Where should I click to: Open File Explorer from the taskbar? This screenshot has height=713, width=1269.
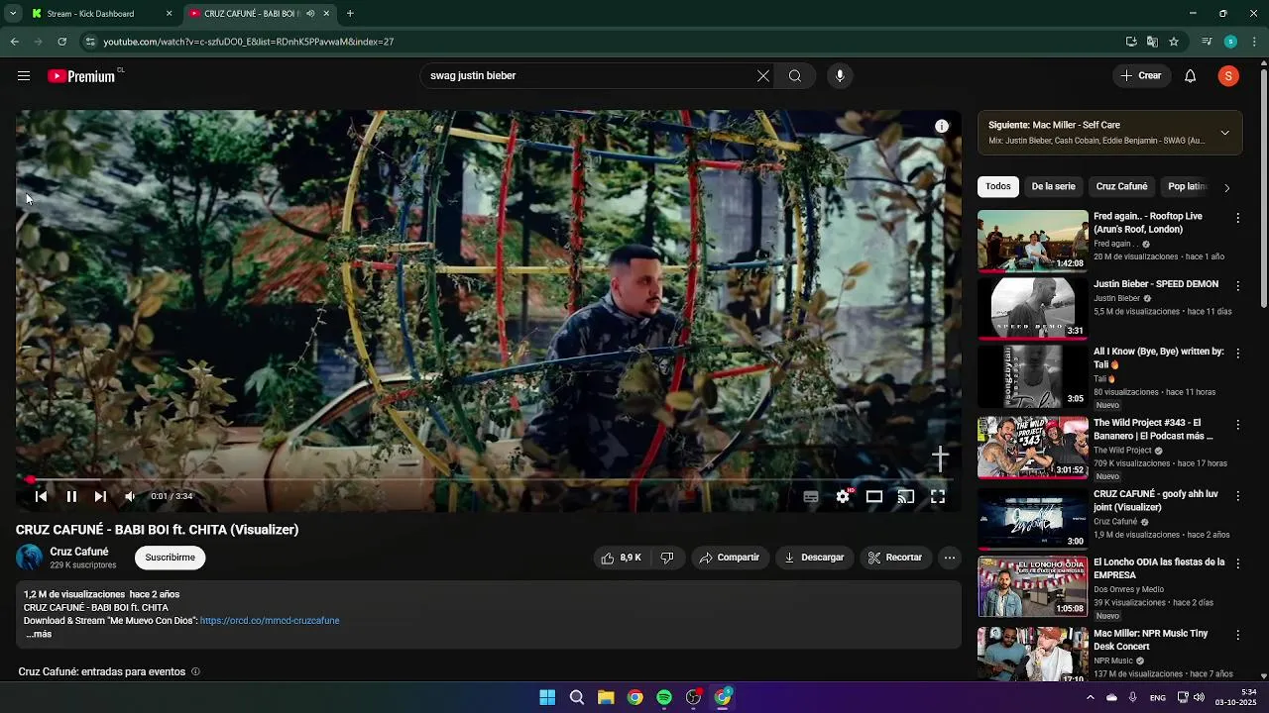[x=606, y=697]
